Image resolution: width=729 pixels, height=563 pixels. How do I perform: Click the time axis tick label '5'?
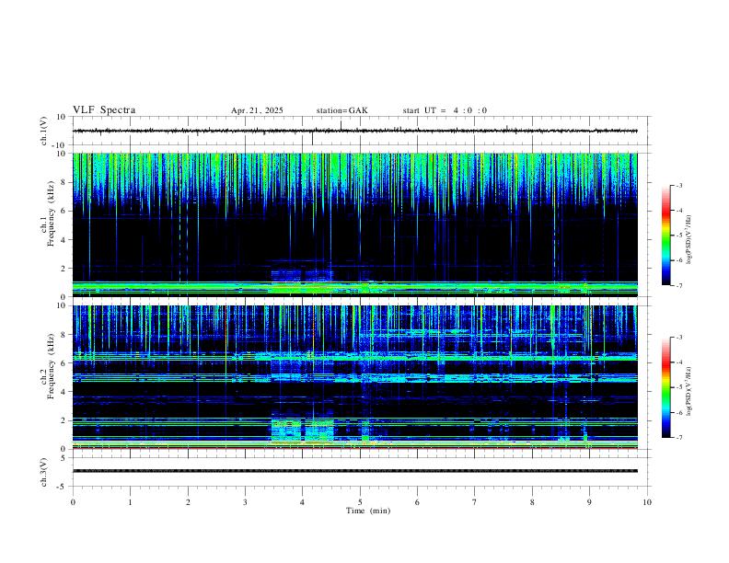click(360, 502)
